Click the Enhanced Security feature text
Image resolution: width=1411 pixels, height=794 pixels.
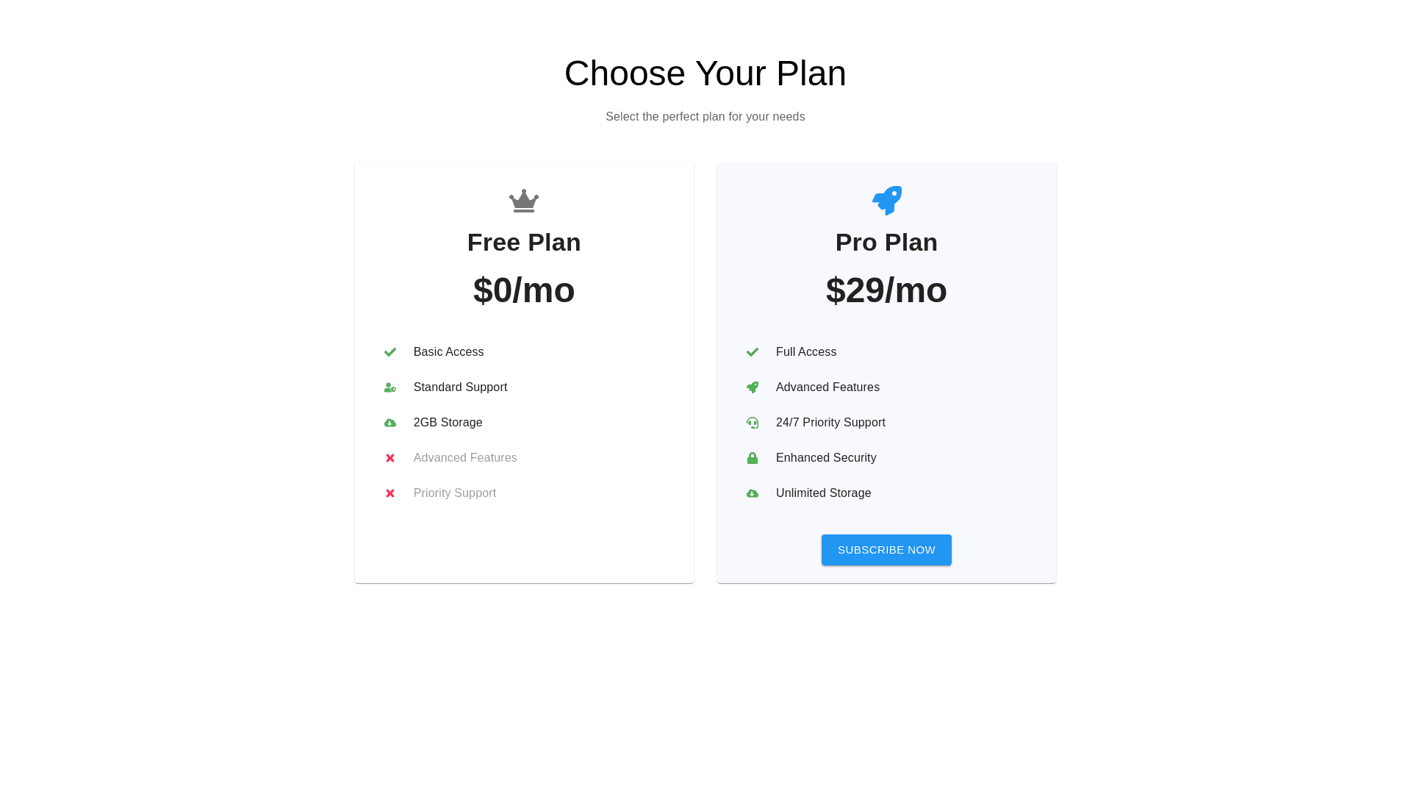826,458
